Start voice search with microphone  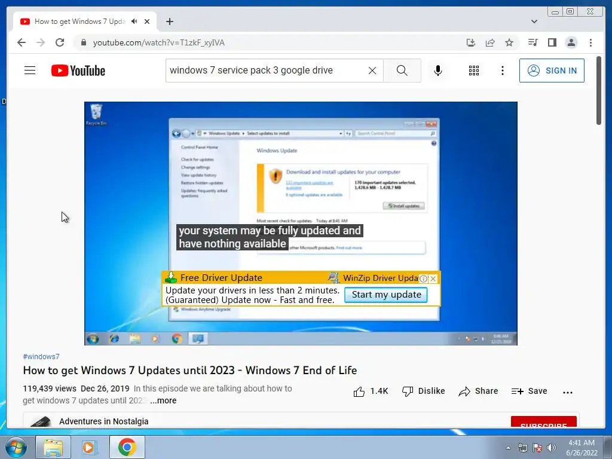[x=438, y=71]
